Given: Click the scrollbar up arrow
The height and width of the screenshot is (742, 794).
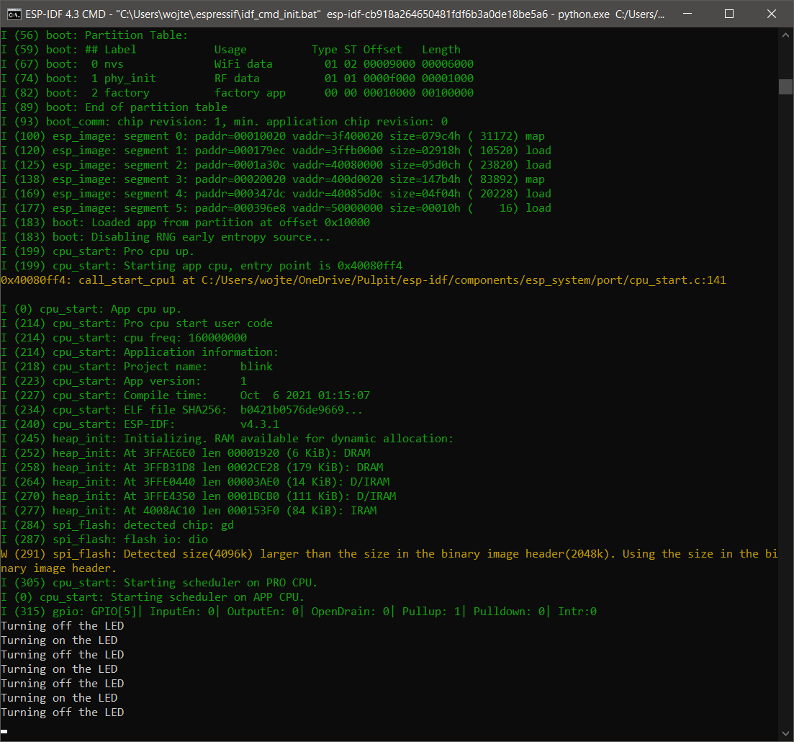Looking at the screenshot, I should (x=785, y=35).
